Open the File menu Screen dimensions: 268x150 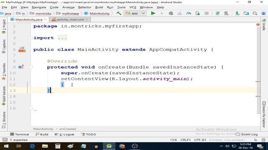point(4,7)
